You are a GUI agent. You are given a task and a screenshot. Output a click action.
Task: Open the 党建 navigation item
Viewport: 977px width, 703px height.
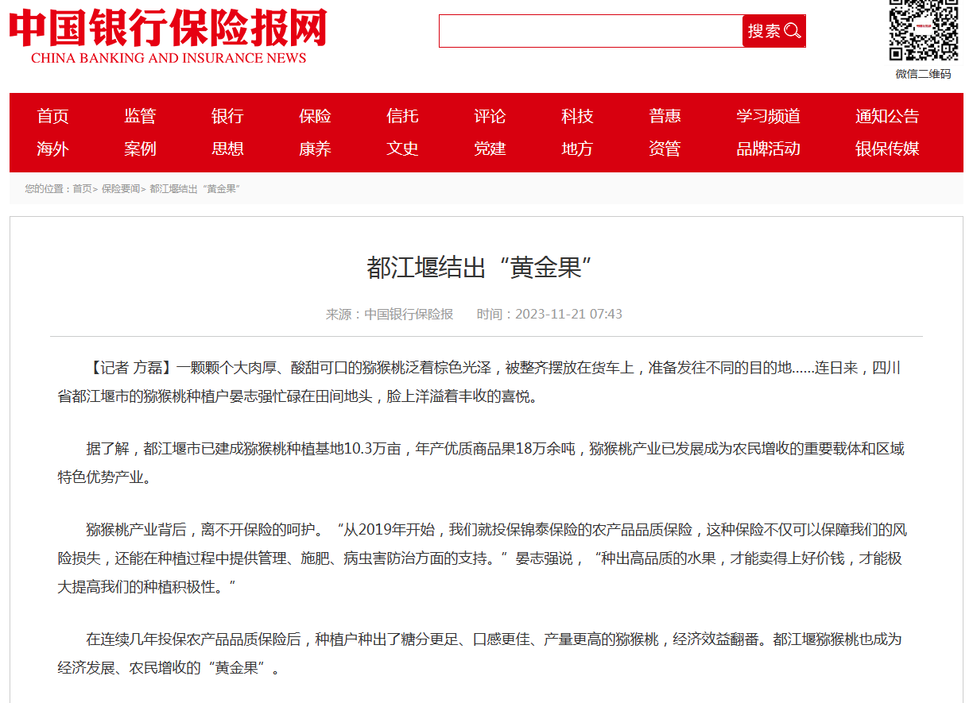490,149
